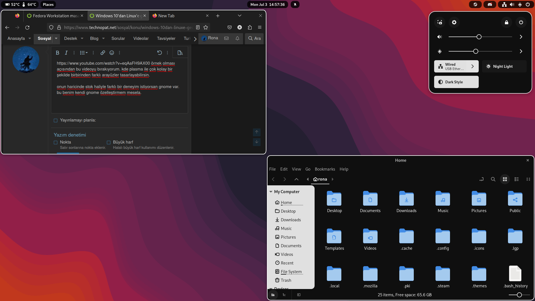Viewport: 535px width, 301px height.
Task: Tick the Yayınlamayı planla checkbox
Action: click(x=56, y=120)
